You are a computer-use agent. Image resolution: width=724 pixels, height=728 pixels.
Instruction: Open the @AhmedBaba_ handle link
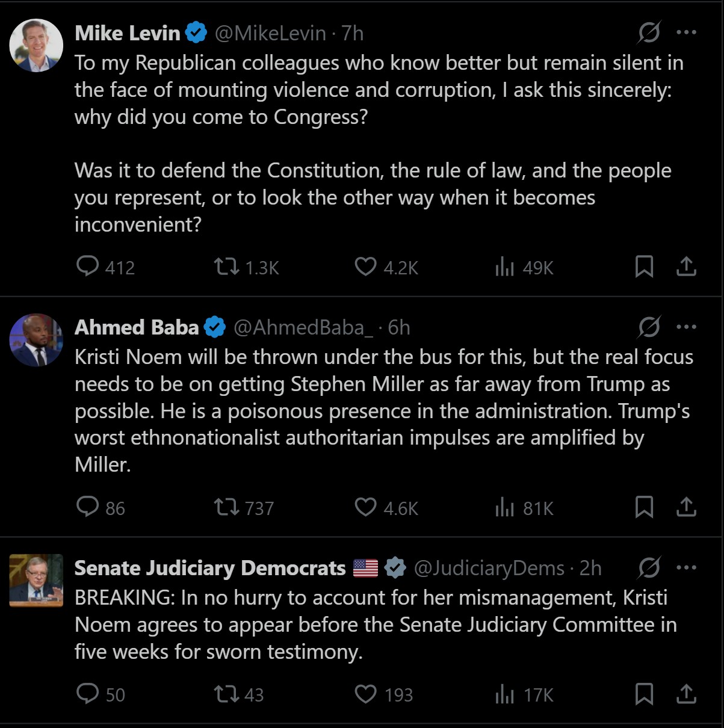click(303, 327)
